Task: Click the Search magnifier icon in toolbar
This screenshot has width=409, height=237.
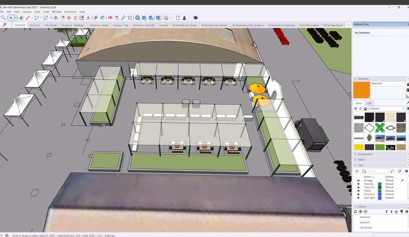Action: [x=3, y=18]
